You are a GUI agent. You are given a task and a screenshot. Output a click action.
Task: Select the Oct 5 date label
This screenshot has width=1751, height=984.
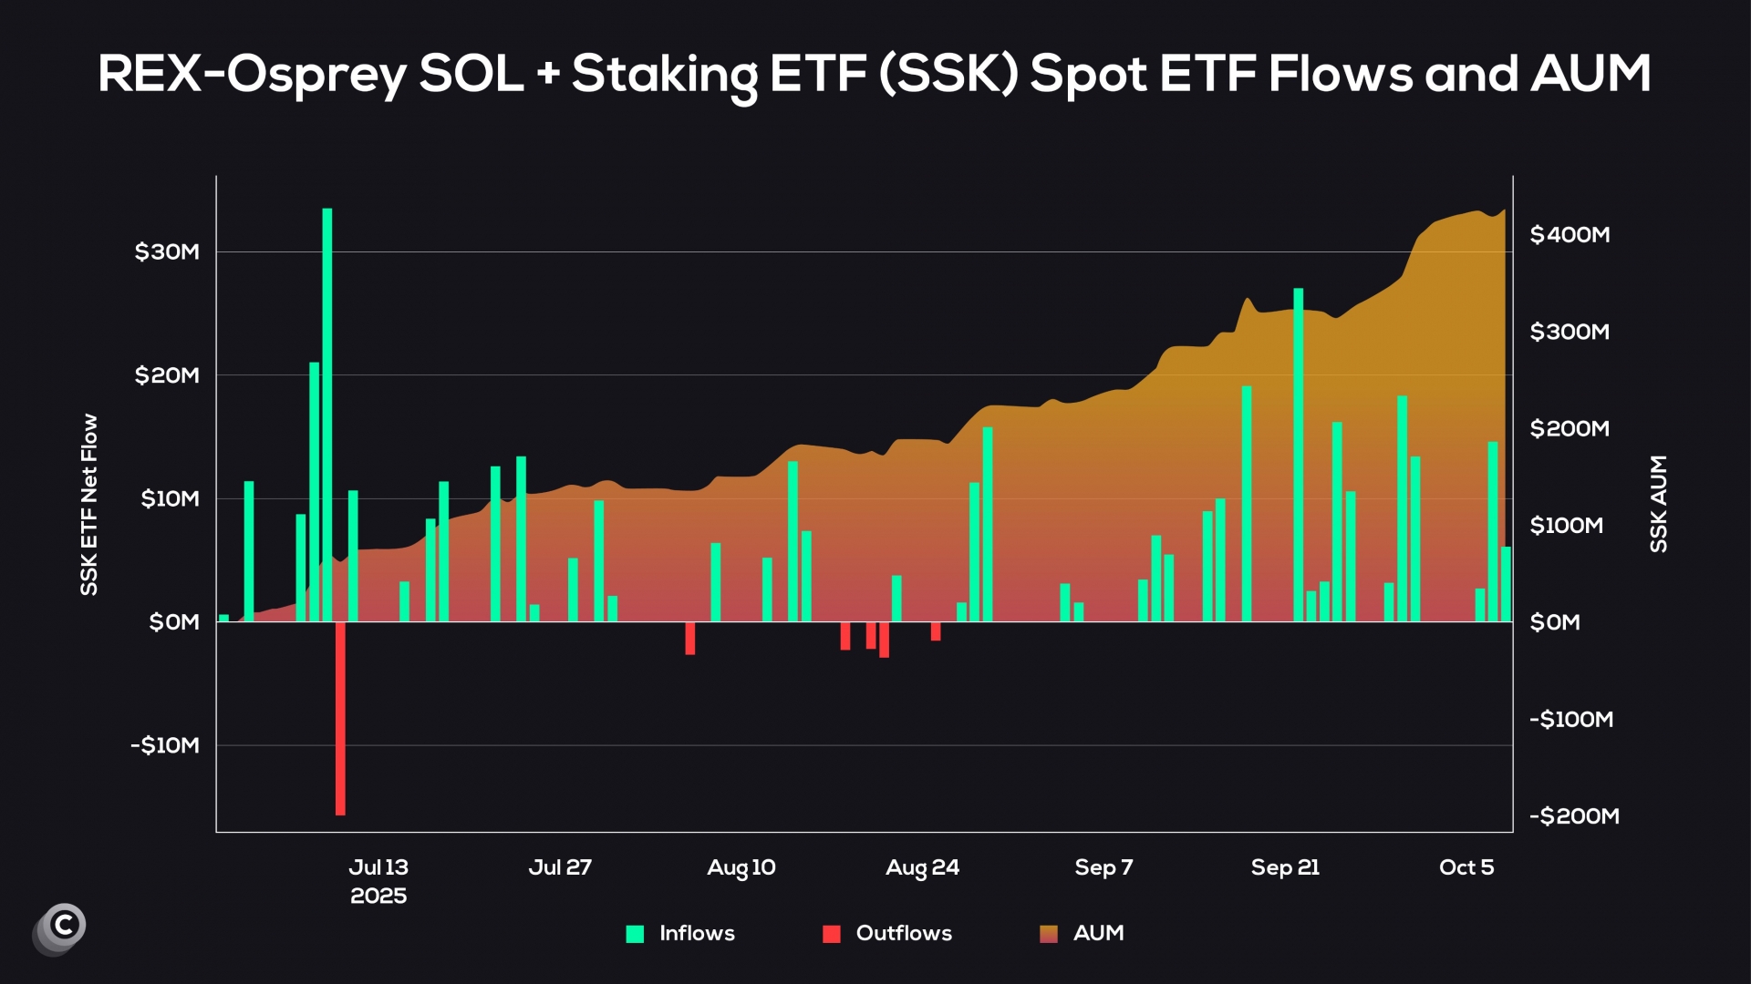pyautogui.click(x=1466, y=867)
